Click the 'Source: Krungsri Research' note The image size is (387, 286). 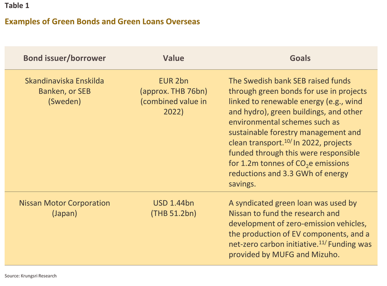pyautogui.click(x=31, y=276)
